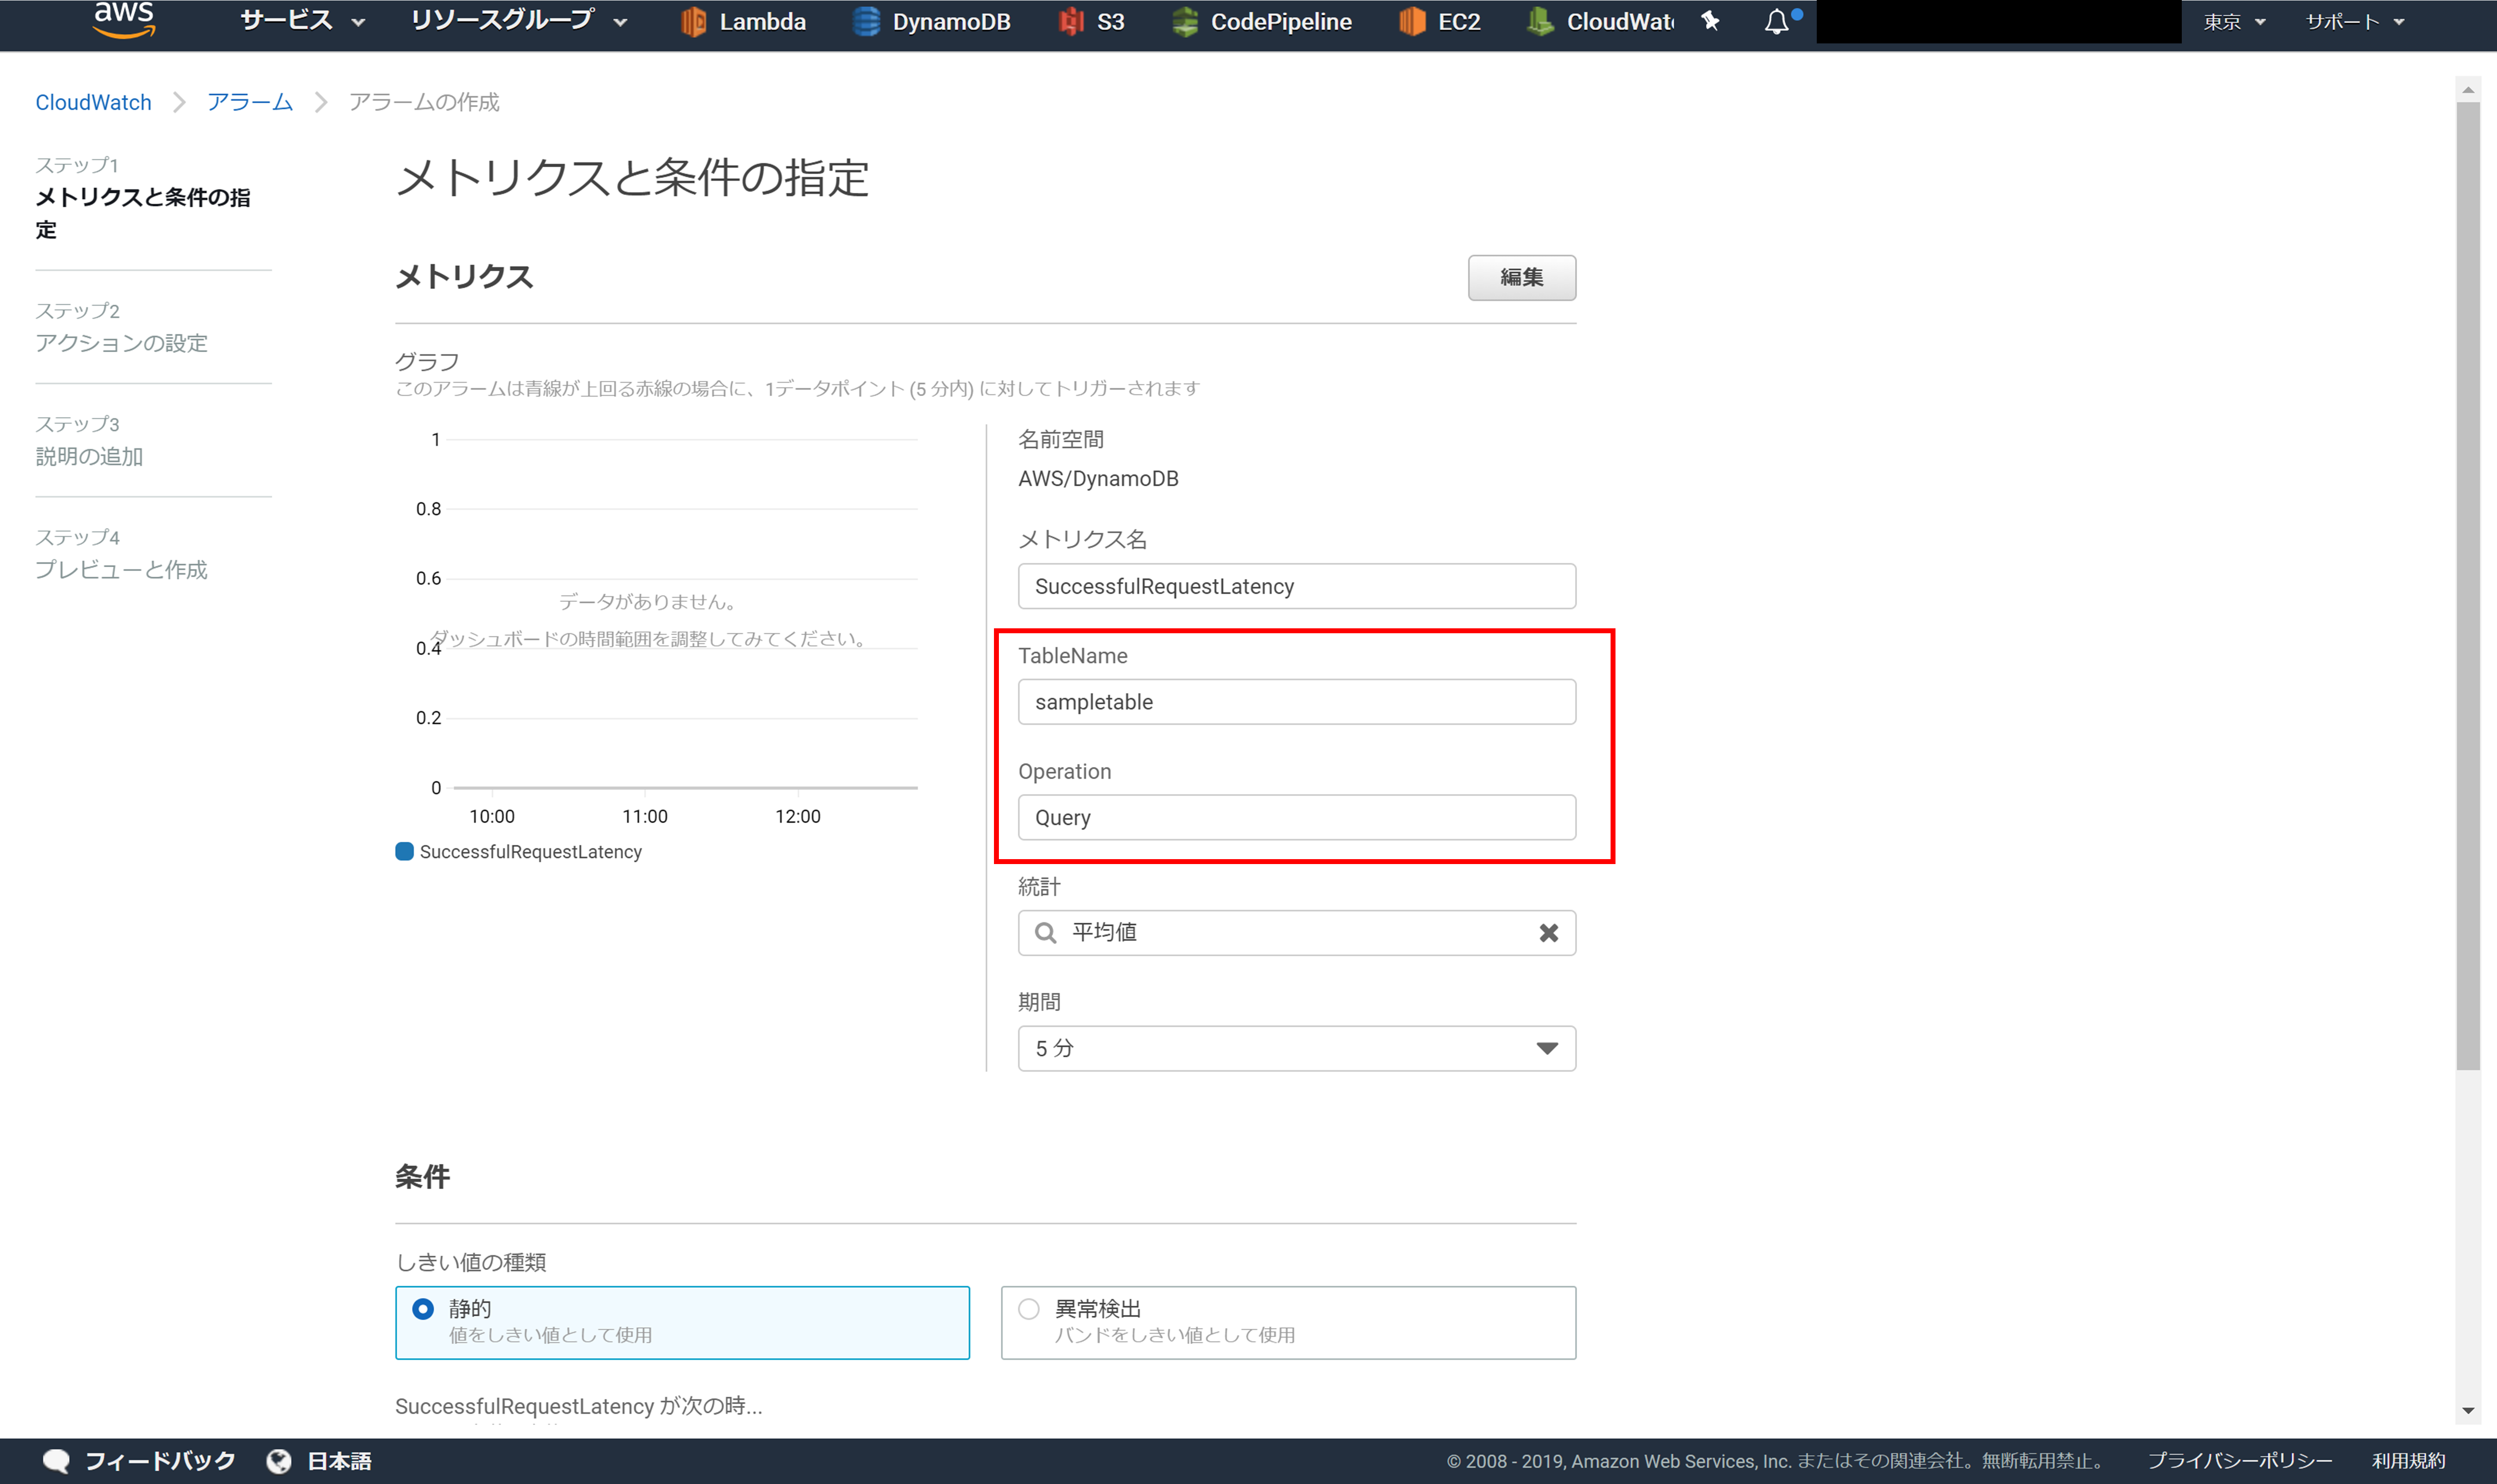Open the 東京 region dropdown
2497x1484 pixels.
2233,22
